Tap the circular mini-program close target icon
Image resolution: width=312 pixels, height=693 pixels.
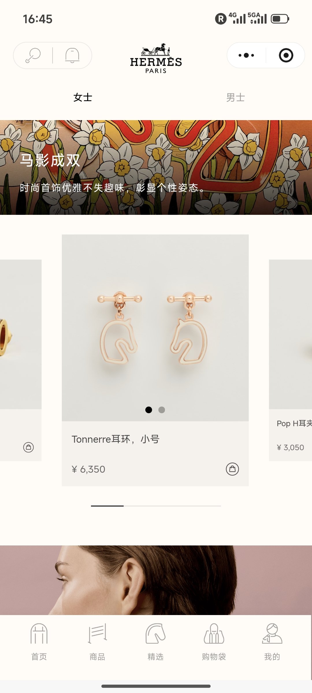click(286, 55)
